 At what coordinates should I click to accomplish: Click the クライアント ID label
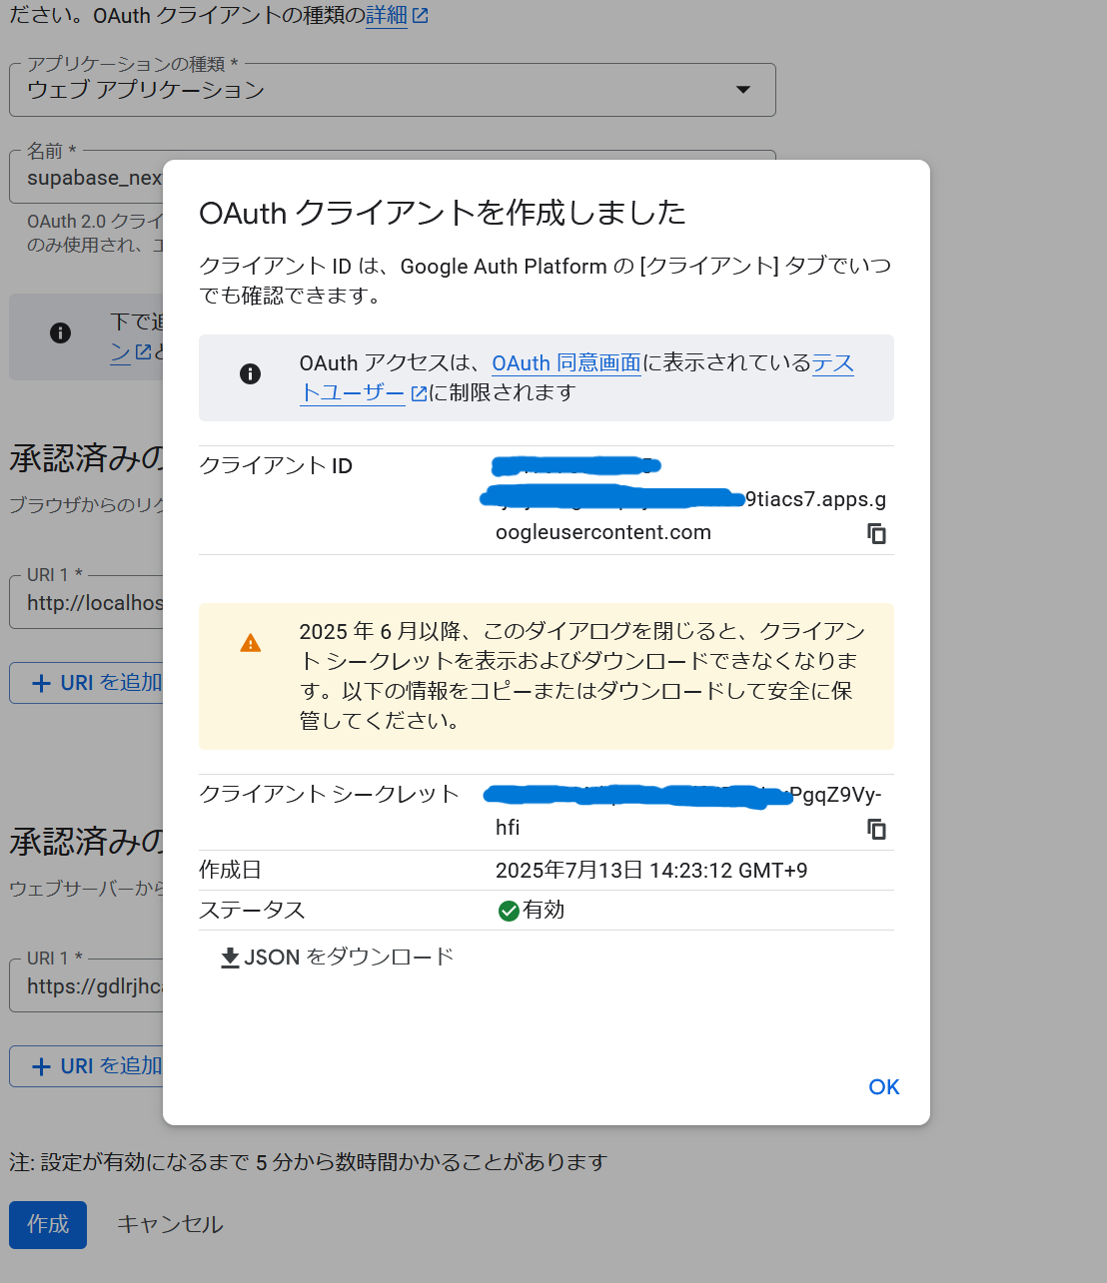pos(276,466)
